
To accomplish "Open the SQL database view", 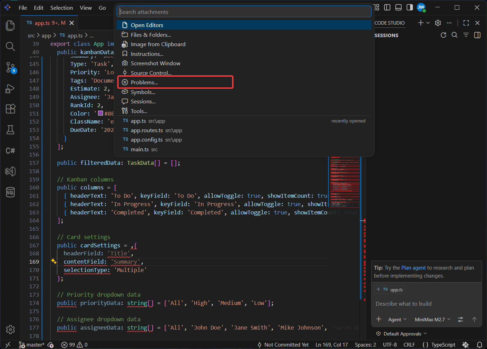I will (10, 192).
